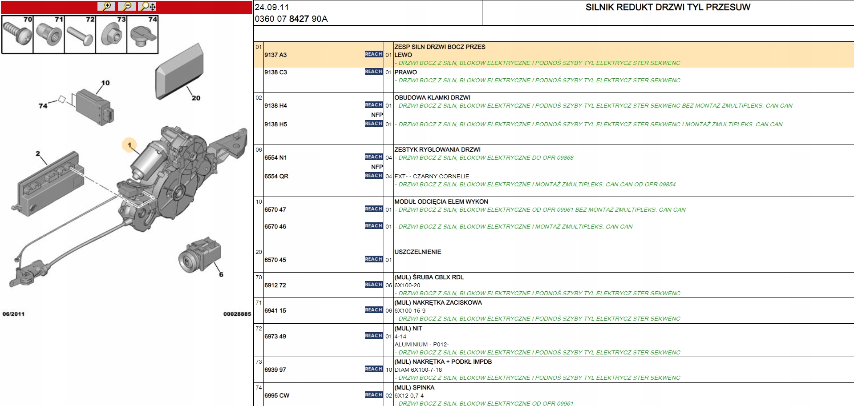This screenshot has width=854, height=406.
Task: Click the heading (MUL) ŚRUBA CBLX RDL
Action: coord(429,277)
